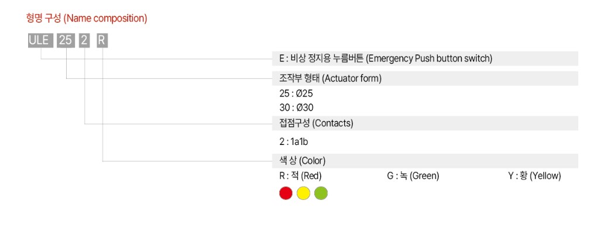Image resolution: width=597 pixels, height=235 pixels.
Task: Click the Emergency Push button switch row
Action: coord(425,58)
